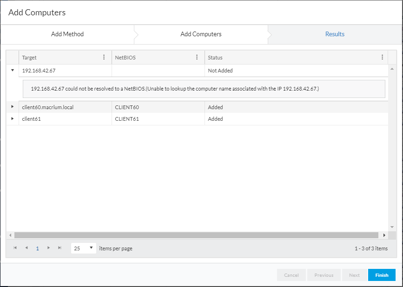Go to the previous page

(x=26, y=248)
